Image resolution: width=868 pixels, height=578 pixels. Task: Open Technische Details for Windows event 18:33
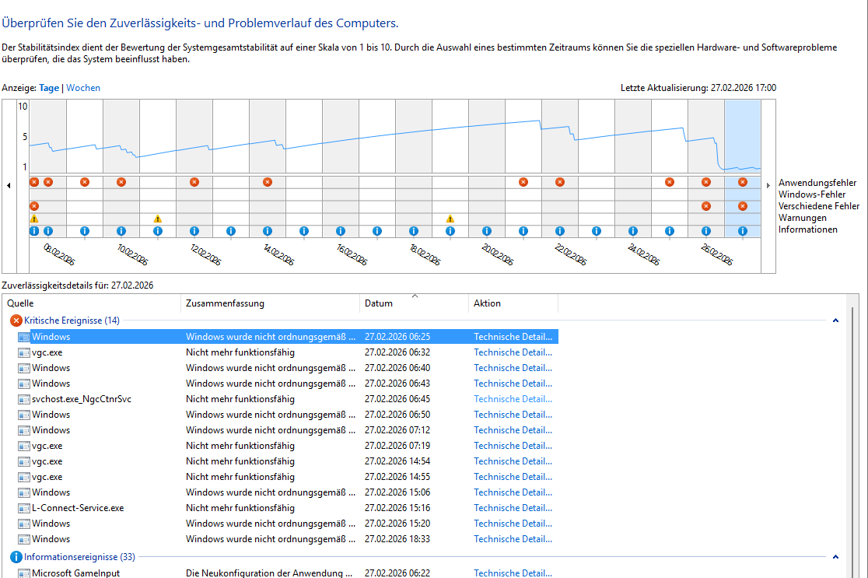click(x=513, y=539)
